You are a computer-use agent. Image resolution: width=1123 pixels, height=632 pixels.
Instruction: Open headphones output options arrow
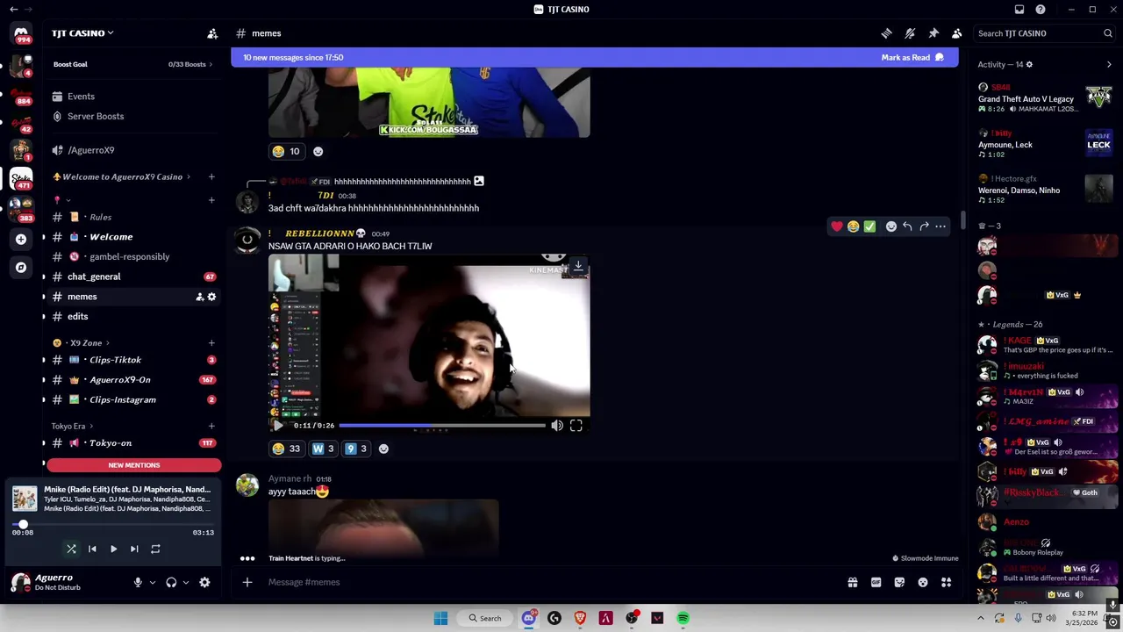click(x=185, y=582)
